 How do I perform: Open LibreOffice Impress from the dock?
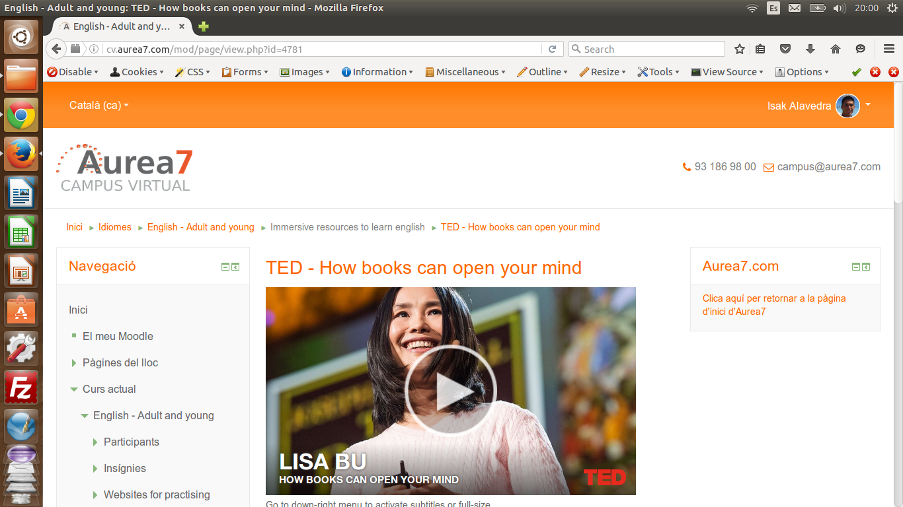click(x=22, y=271)
